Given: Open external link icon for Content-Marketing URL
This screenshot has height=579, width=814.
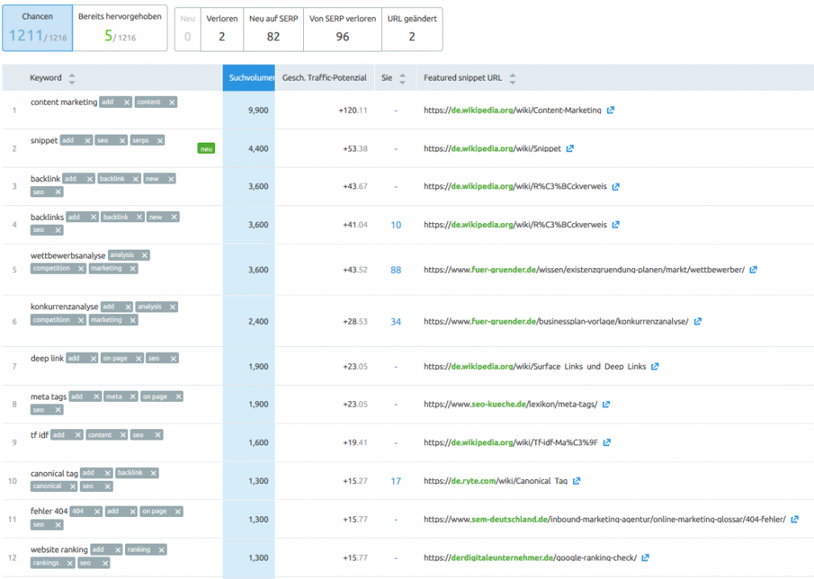Looking at the screenshot, I should [x=611, y=110].
